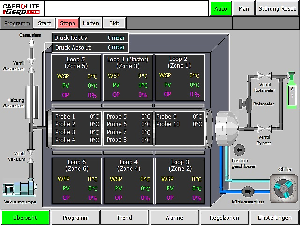Viewport: 300px width, 226px height.
Task: Click Störung Reset button
Action: tap(277, 8)
